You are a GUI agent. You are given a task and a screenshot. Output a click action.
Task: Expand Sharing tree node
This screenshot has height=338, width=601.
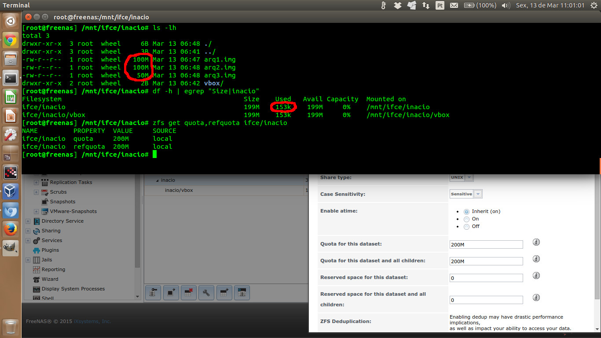click(x=28, y=231)
